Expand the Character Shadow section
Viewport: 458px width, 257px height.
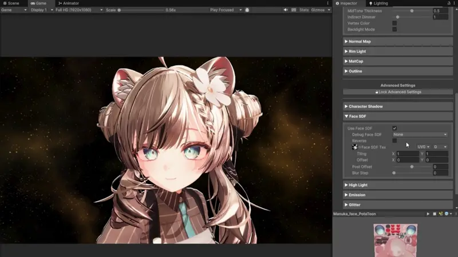(397, 106)
